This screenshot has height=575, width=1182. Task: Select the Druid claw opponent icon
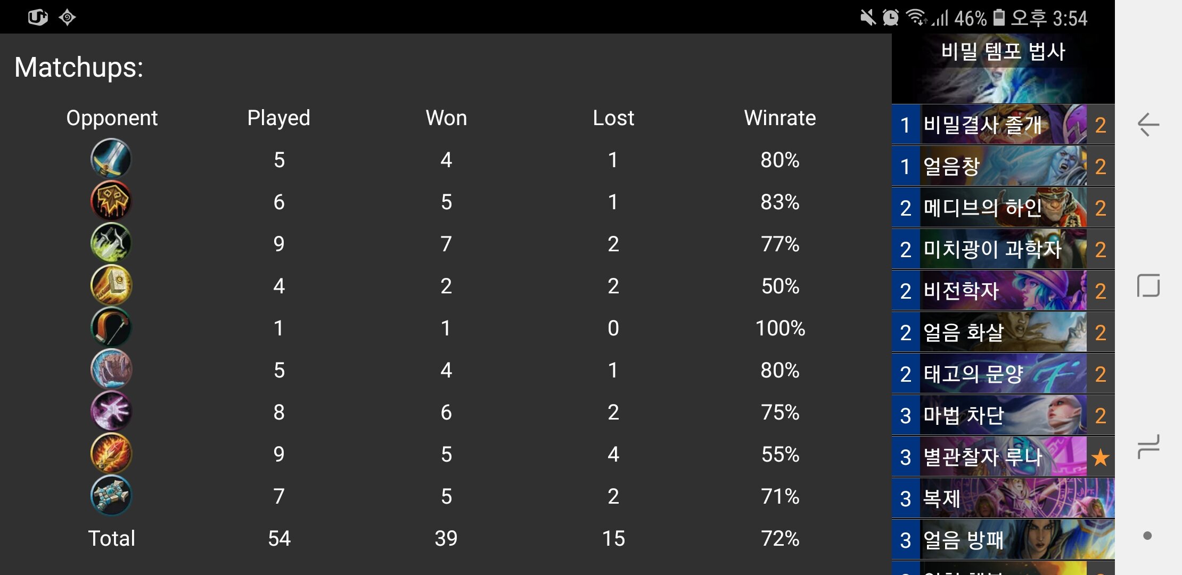tap(111, 369)
